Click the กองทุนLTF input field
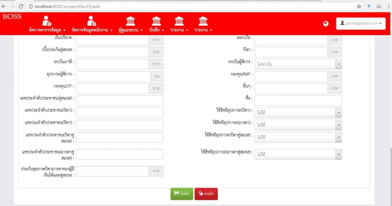 (x=112, y=88)
